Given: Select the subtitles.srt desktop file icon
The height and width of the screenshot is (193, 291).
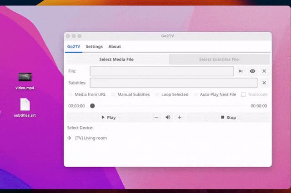Looking at the screenshot, I should tap(25, 105).
